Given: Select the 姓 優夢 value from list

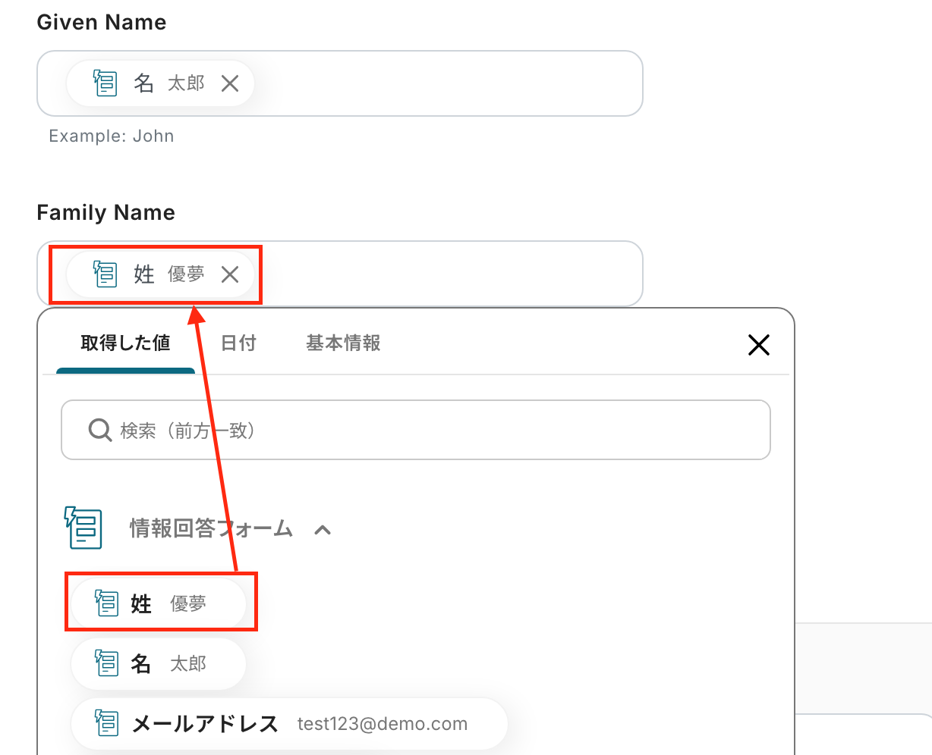Looking at the screenshot, I should click(x=159, y=603).
